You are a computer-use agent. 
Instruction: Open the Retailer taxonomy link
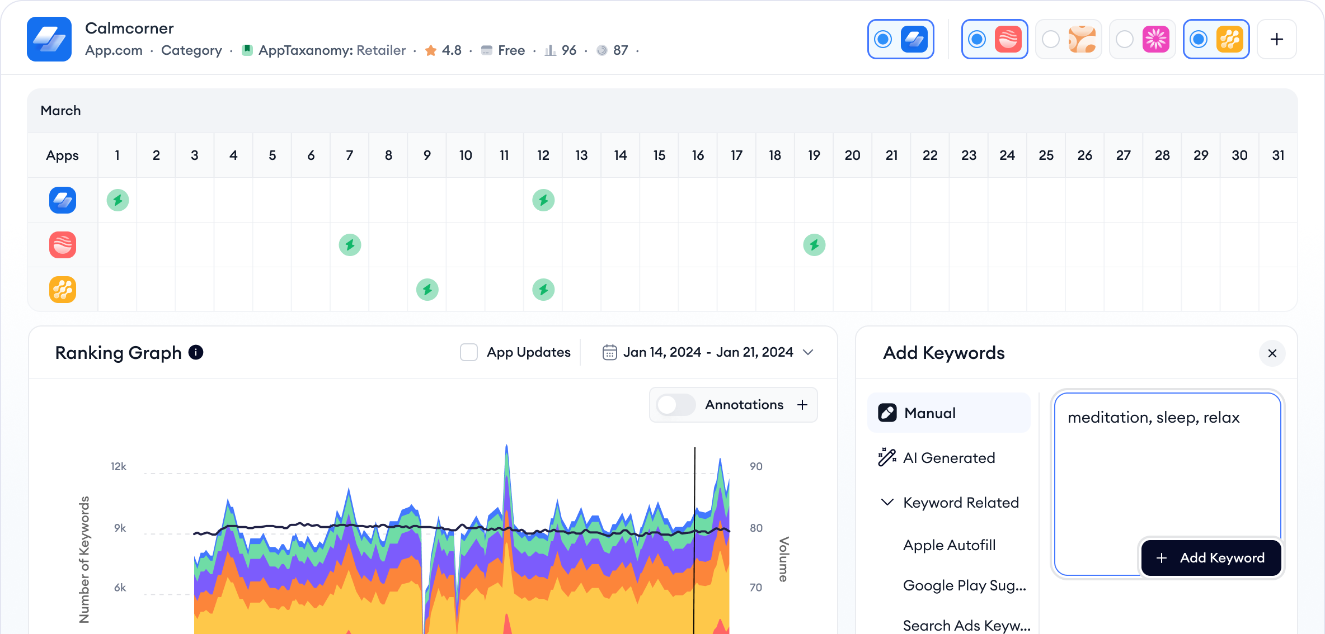click(x=380, y=50)
